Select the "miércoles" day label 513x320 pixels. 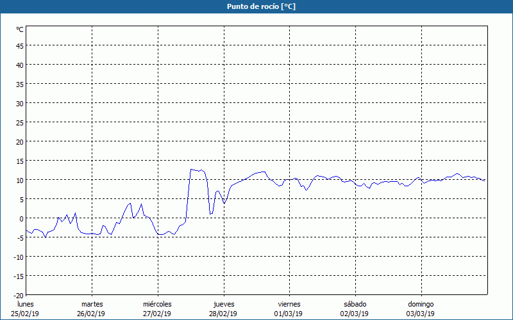point(157,304)
